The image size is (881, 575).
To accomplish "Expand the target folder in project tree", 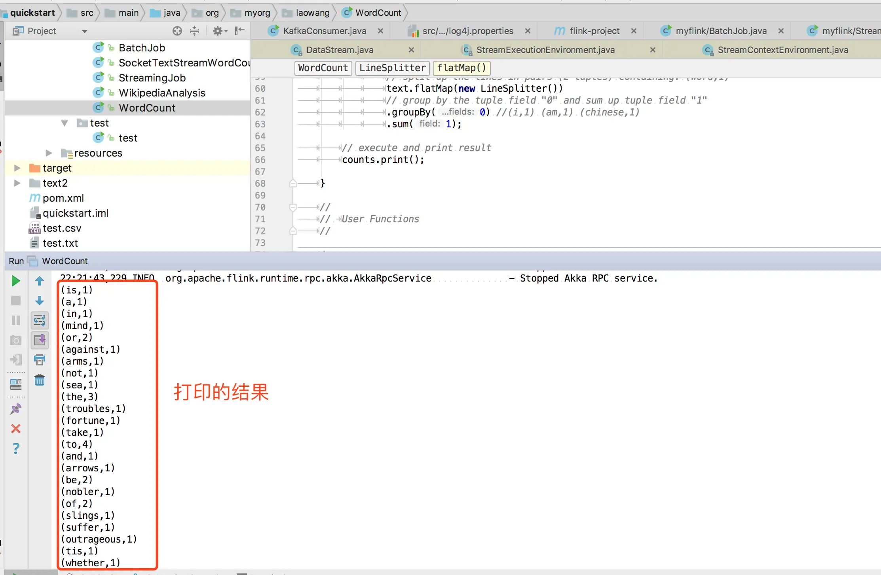I will tap(17, 168).
